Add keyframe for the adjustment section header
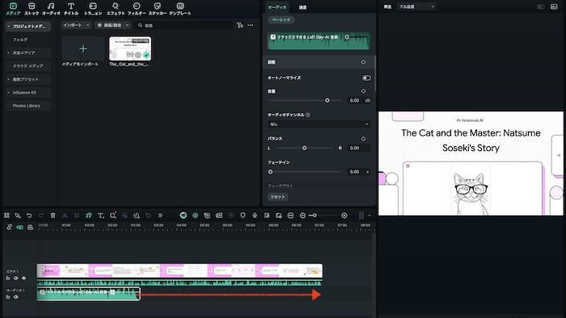 tap(363, 62)
